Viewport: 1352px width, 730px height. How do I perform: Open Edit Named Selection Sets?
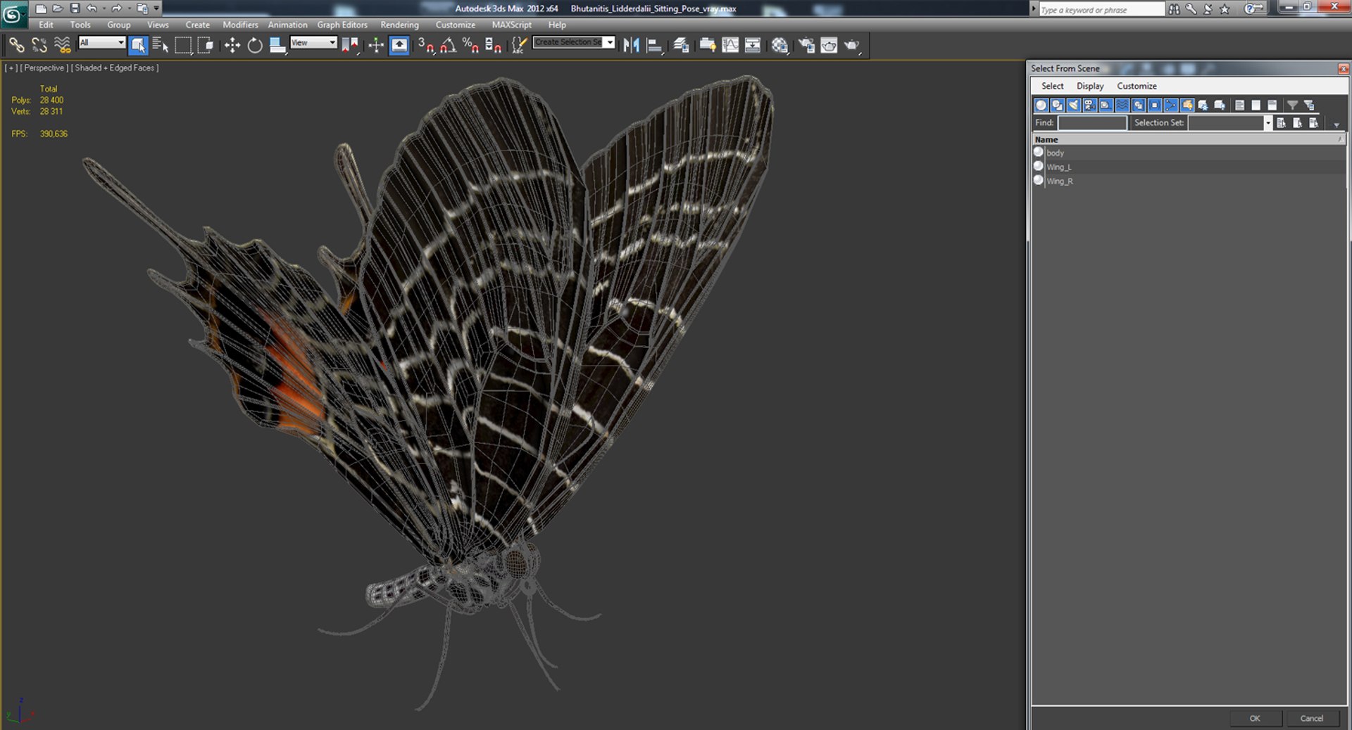519,46
